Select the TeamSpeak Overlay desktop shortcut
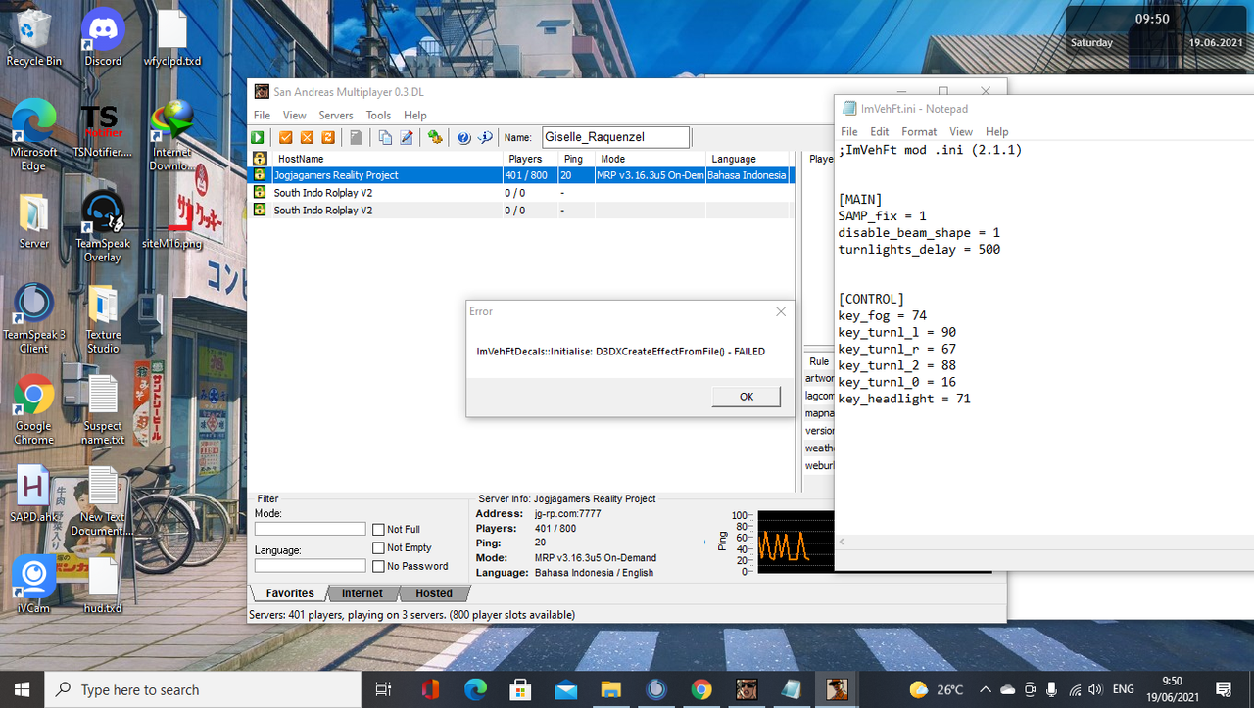This screenshot has width=1254, height=708. (x=103, y=227)
